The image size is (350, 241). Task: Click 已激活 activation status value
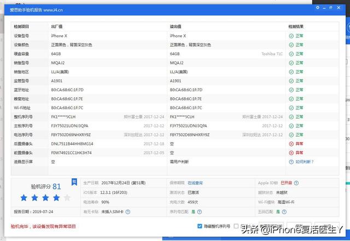(x=193, y=192)
